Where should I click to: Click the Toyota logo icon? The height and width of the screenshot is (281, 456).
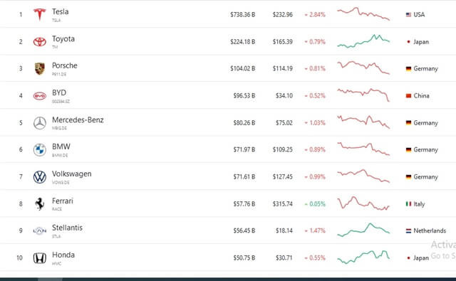pos(40,42)
